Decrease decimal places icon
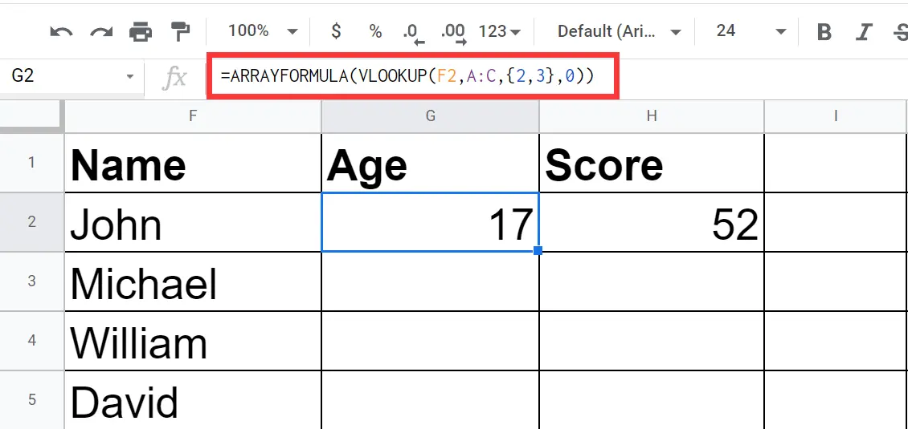This screenshot has width=908, height=429. 413,32
